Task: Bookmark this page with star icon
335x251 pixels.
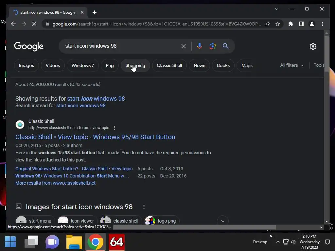Action: [277, 24]
